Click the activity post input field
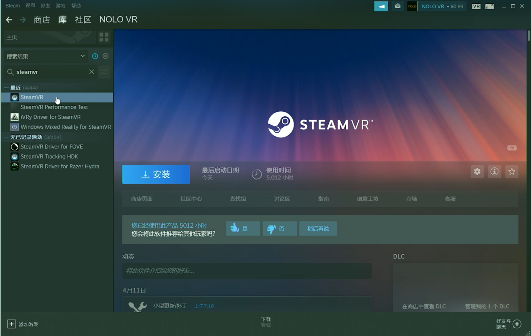Viewport: 531px width, 336px height. tap(247, 271)
